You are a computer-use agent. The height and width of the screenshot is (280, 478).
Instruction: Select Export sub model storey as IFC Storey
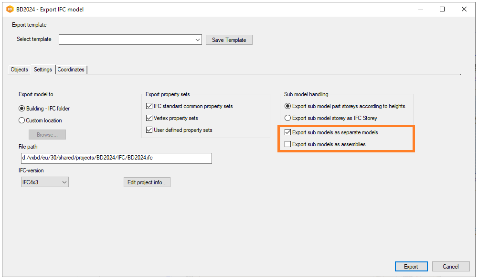[x=287, y=118]
